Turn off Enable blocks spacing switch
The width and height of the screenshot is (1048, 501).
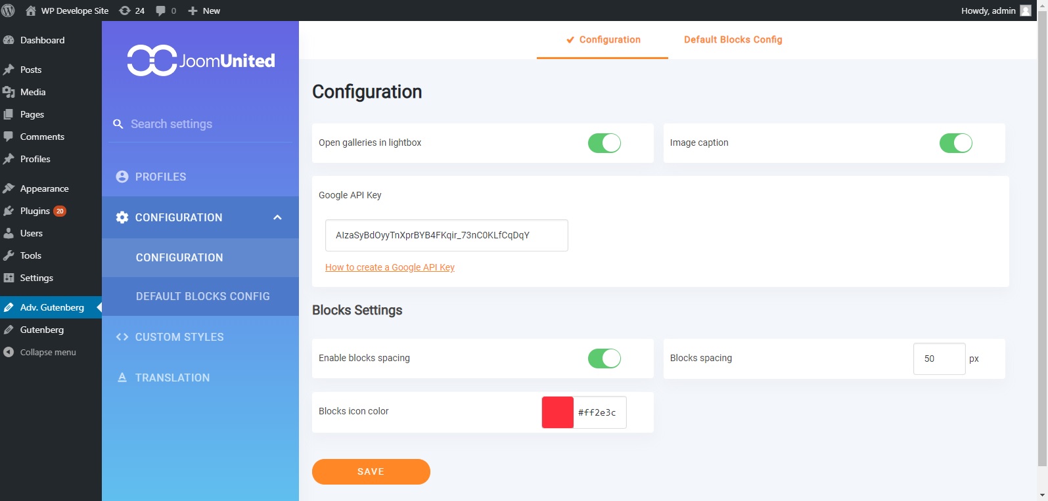tap(604, 359)
